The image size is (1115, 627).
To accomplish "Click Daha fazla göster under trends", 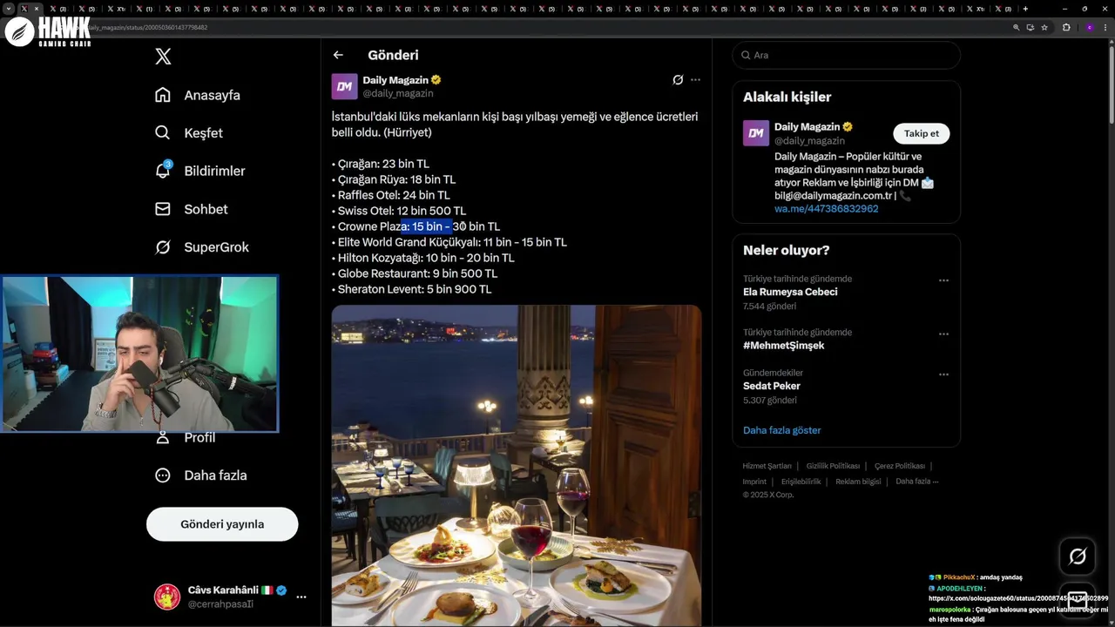I will 781,430.
